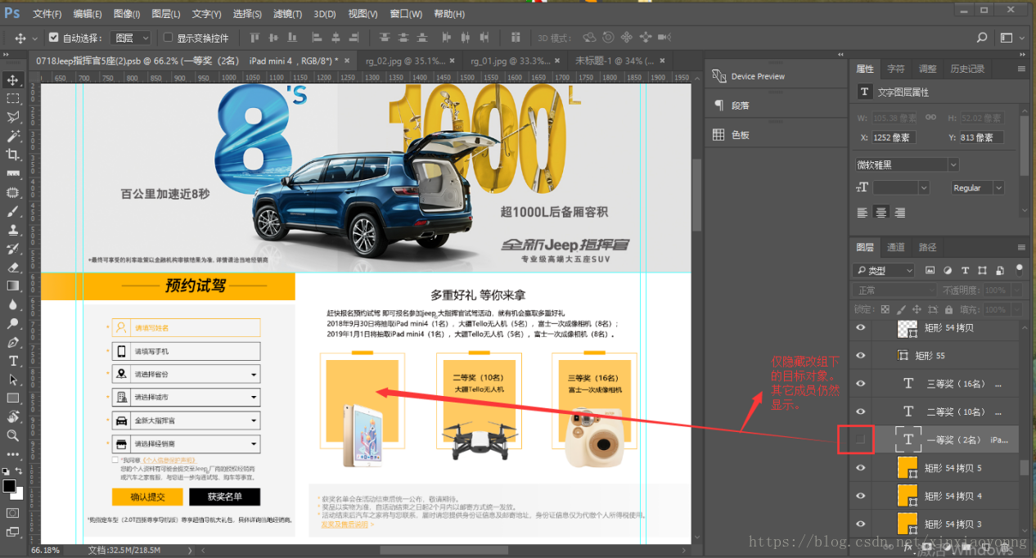Click the change screen mode icon
The height and width of the screenshot is (558, 1036).
(12, 532)
